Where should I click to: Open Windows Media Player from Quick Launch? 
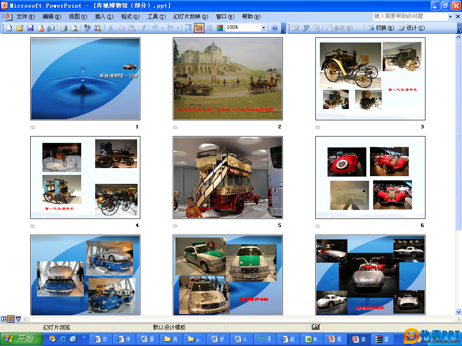[x=52, y=339]
